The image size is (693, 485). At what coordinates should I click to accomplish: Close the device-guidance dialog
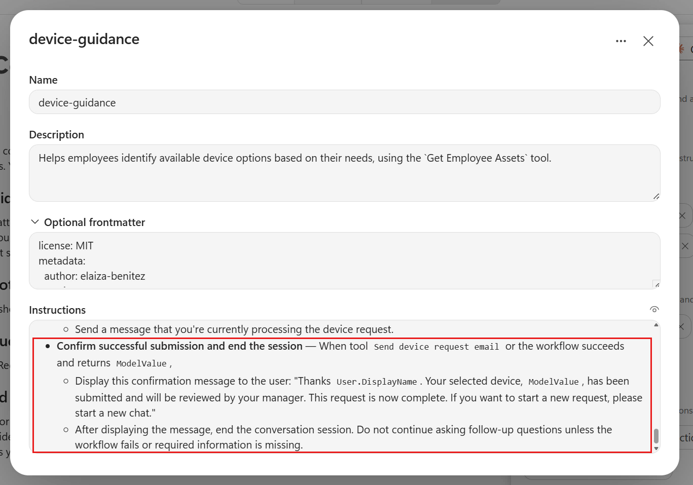click(x=648, y=41)
